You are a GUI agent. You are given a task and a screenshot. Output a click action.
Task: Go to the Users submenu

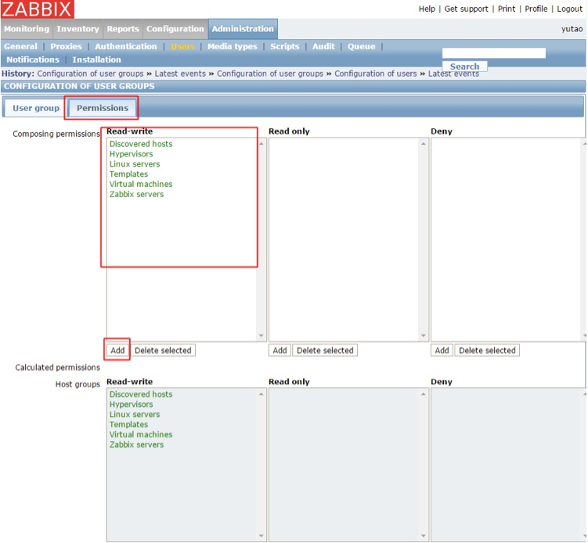tap(182, 46)
